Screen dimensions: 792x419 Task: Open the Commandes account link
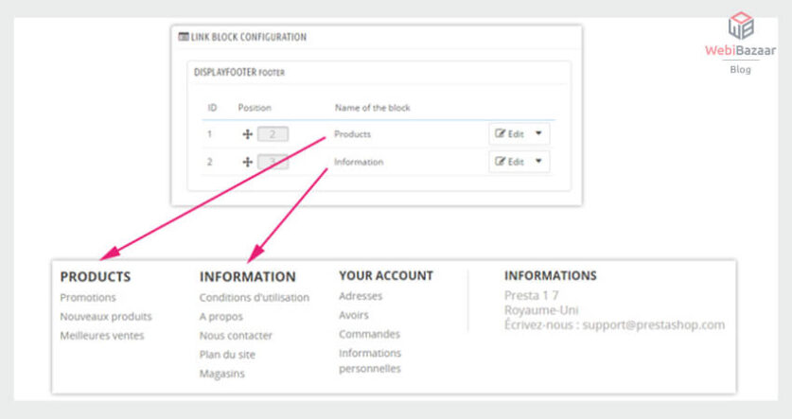pyautogui.click(x=369, y=334)
